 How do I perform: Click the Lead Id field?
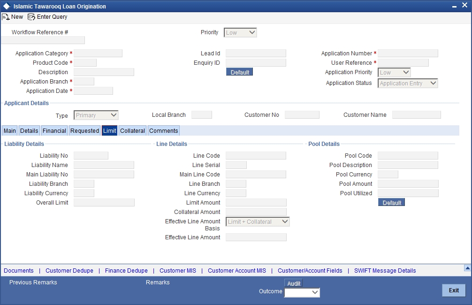256,53
